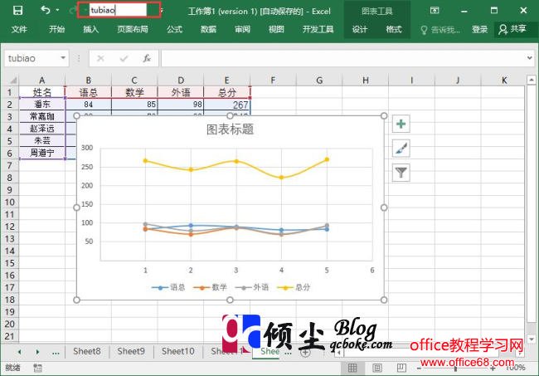
Task: Click the confirm checkmark in formula bar
Action: click(124, 58)
